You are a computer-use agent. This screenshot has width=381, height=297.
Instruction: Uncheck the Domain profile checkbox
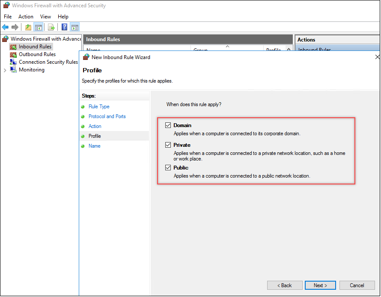click(x=168, y=125)
